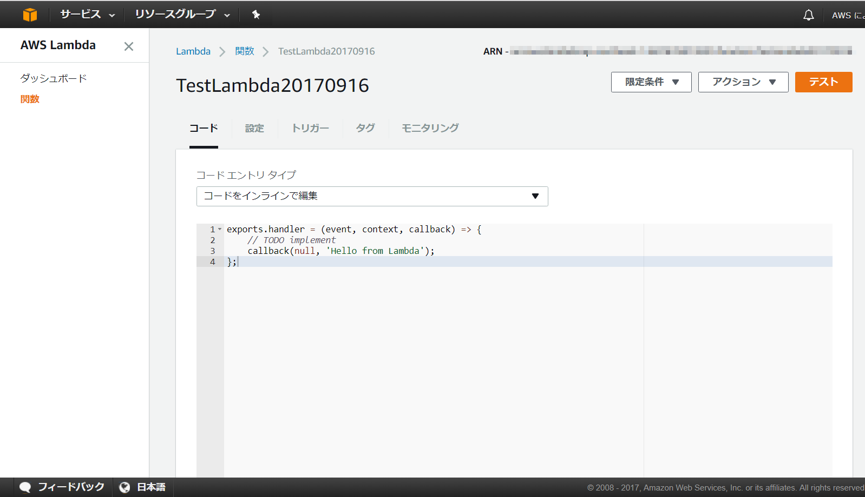Open the アクション dropdown
This screenshot has width=865, height=497.
point(743,82)
